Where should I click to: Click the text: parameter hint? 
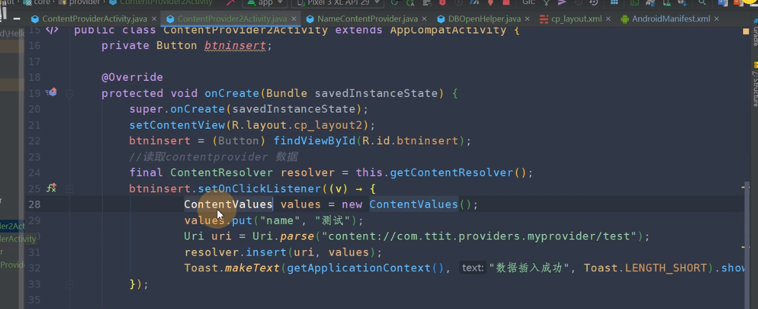[473, 268]
